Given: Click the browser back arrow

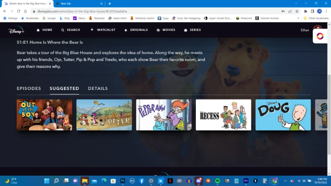Looking at the screenshot, I should (5, 11).
